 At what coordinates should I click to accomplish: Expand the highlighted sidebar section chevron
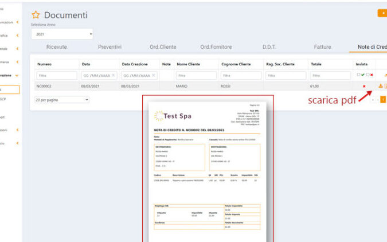pyautogui.click(x=17, y=75)
